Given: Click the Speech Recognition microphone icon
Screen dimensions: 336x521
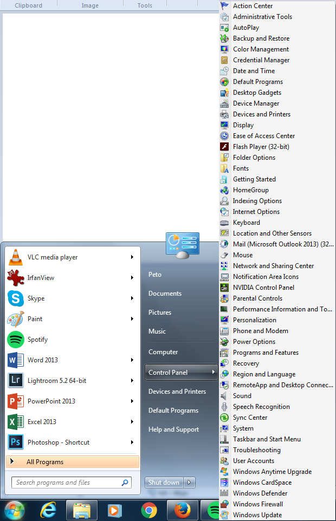Looking at the screenshot, I should tap(225, 407).
